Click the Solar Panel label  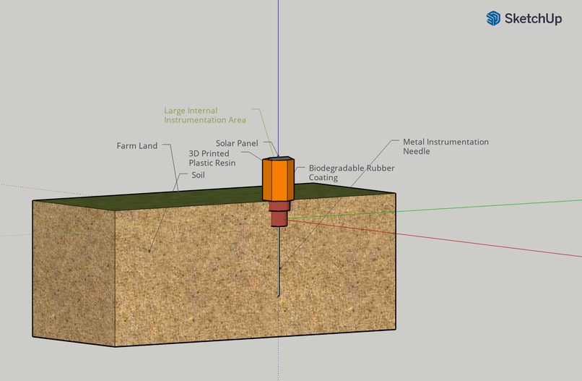tap(237, 143)
